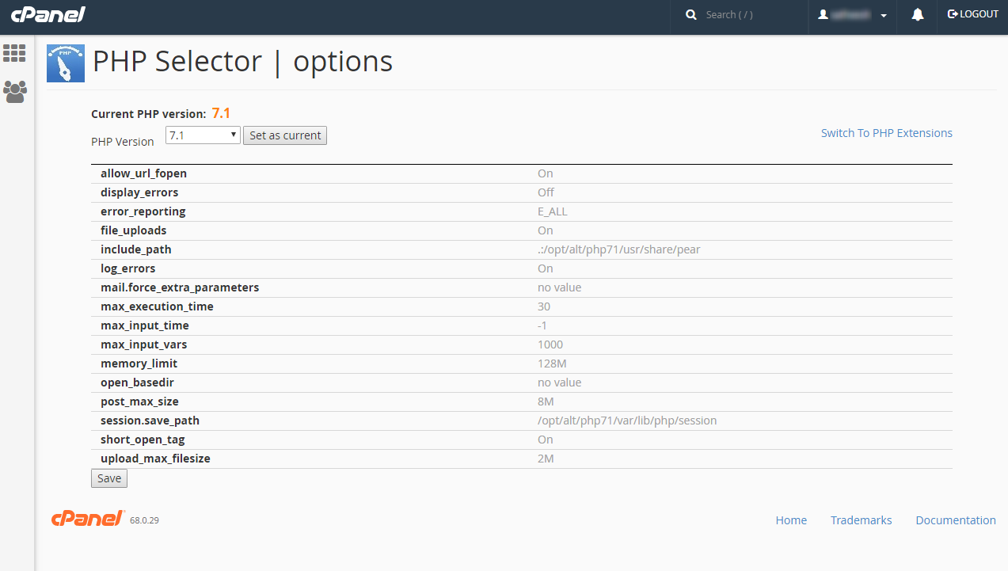
Task: Click the upload_max_filesize option name
Action: click(155, 459)
